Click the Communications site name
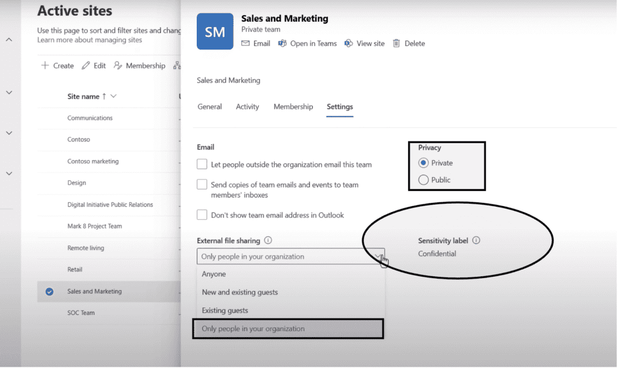The image size is (618, 368). pos(90,118)
